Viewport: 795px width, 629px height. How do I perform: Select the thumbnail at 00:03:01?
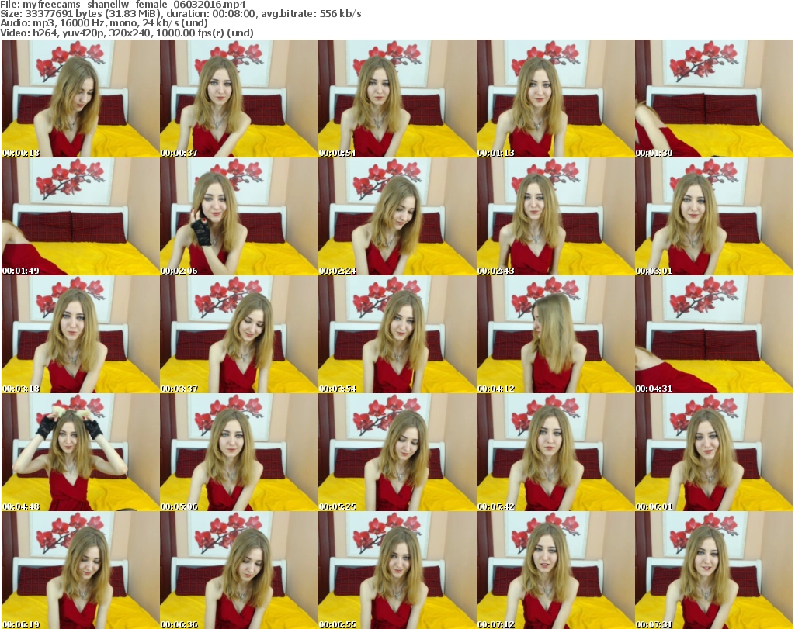click(713, 216)
